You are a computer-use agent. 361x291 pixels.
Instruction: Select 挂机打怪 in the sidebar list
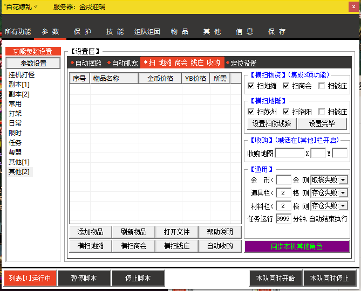[22, 75]
